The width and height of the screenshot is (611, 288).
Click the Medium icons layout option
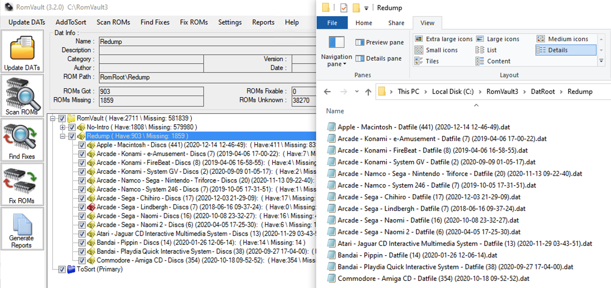(562, 39)
